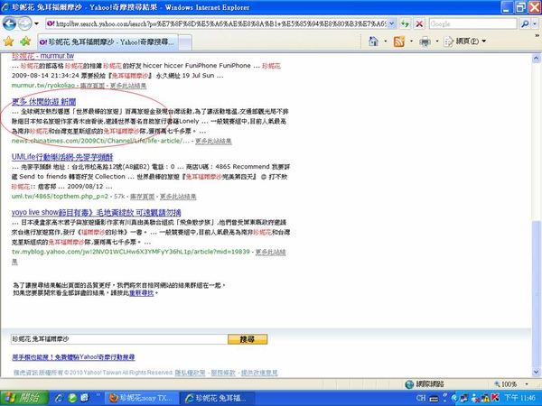The height and width of the screenshot is (406, 542).
Task: Switch to IE 珍妮花 兔耳福 taskbar window
Action: click(x=218, y=398)
